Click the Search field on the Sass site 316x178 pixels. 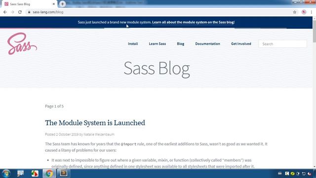[x=283, y=44]
